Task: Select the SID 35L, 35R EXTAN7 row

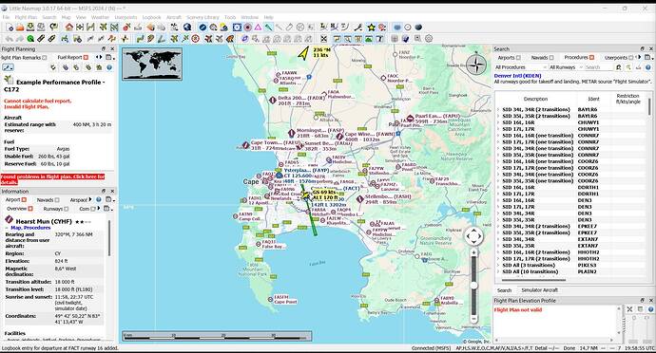Action: pos(571,246)
